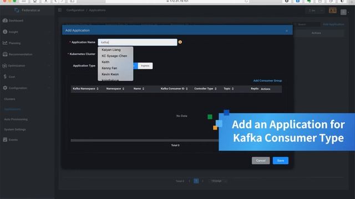355x199 pixels.
Task: Expand the Planning menu chevron
Action: click(x=49, y=43)
